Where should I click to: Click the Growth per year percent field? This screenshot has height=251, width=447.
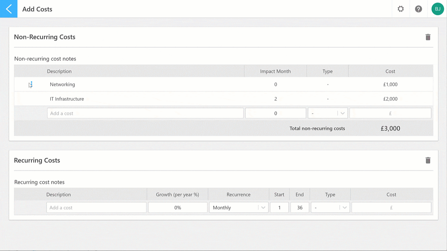coord(178,207)
